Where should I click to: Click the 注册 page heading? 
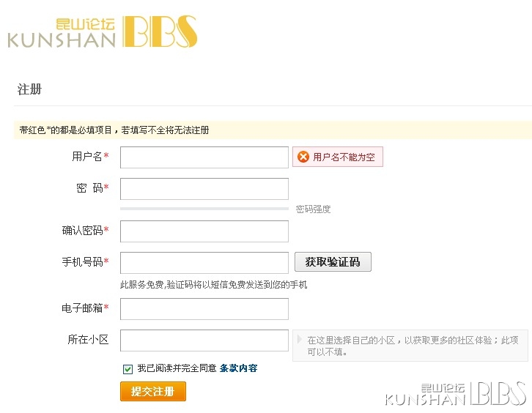point(29,89)
